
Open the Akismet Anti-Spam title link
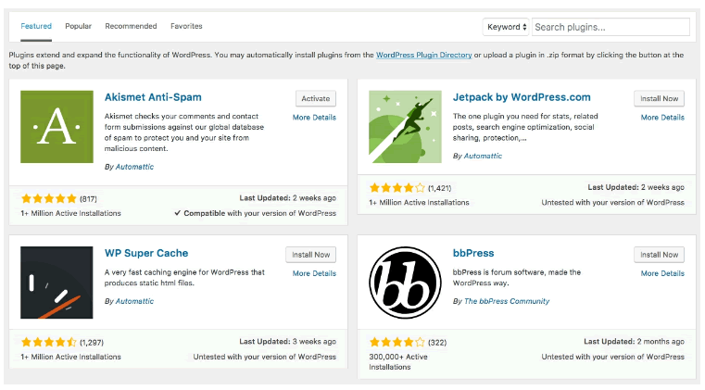(x=153, y=97)
